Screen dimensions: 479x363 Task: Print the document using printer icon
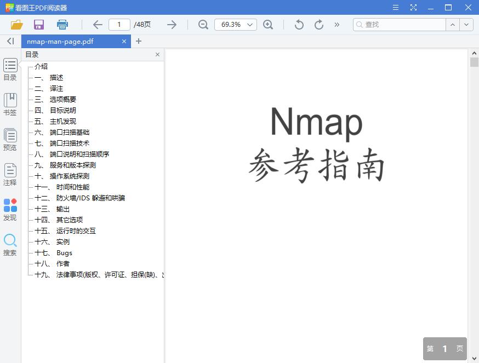pos(62,24)
